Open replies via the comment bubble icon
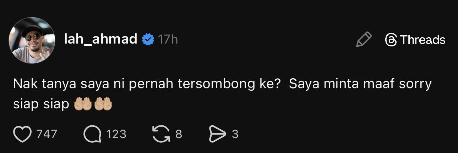Image resolution: width=458 pixels, height=153 pixels. (x=92, y=134)
